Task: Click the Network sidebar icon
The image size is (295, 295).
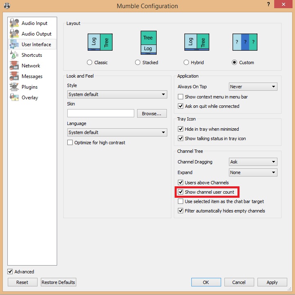Action: (14, 65)
